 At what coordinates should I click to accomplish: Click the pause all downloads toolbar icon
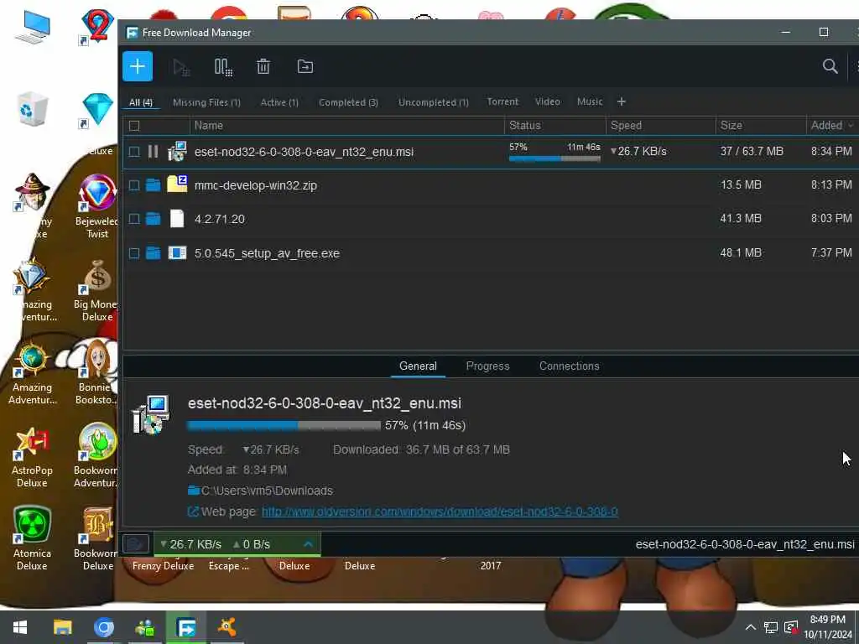click(223, 67)
